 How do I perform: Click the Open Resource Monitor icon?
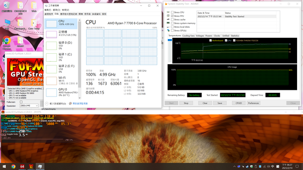(x=70, y=104)
